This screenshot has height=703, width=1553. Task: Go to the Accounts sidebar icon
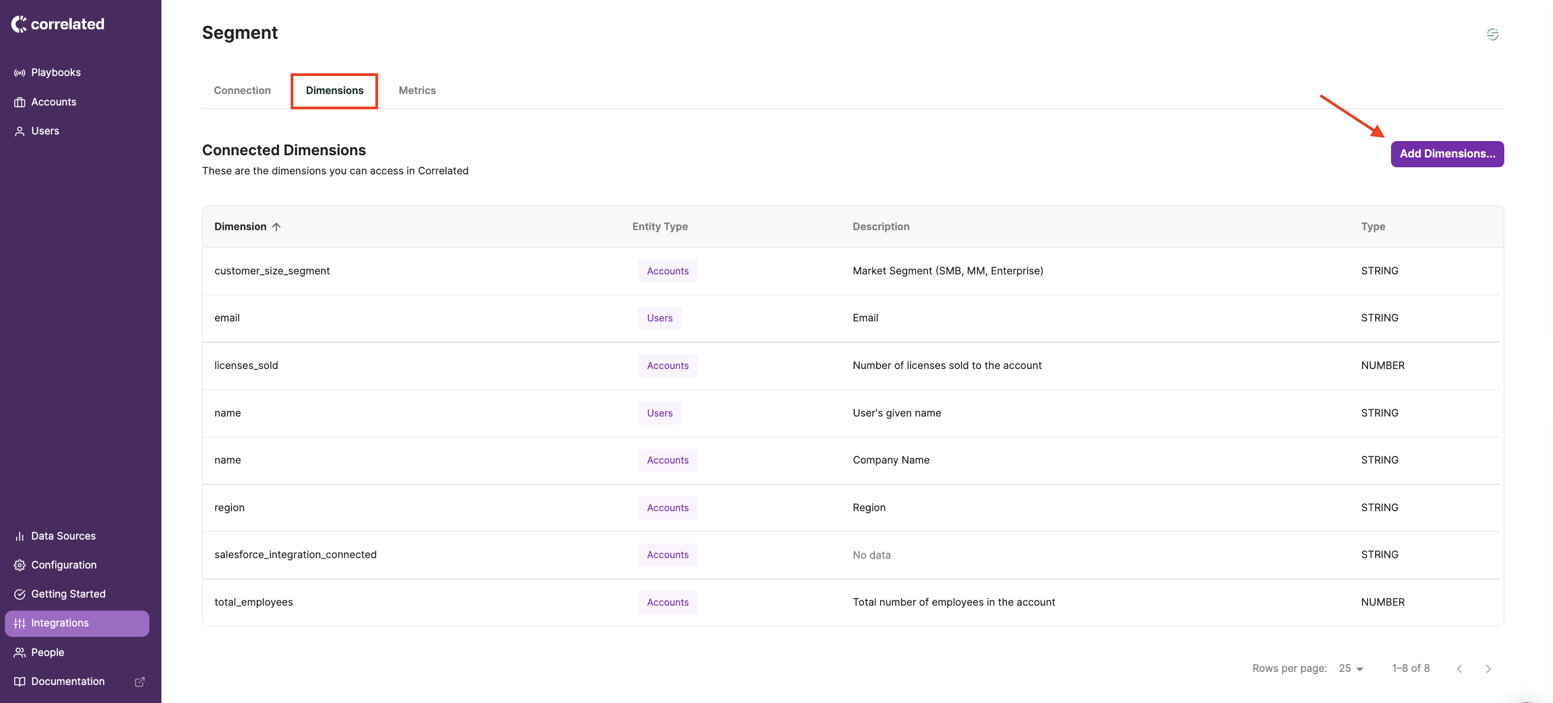click(x=19, y=102)
